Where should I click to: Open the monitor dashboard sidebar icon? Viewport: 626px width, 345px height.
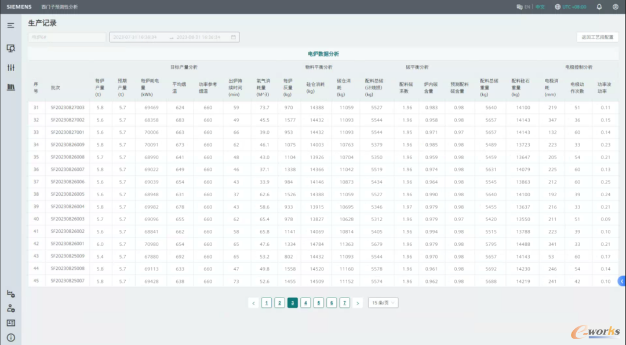point(11,48)
